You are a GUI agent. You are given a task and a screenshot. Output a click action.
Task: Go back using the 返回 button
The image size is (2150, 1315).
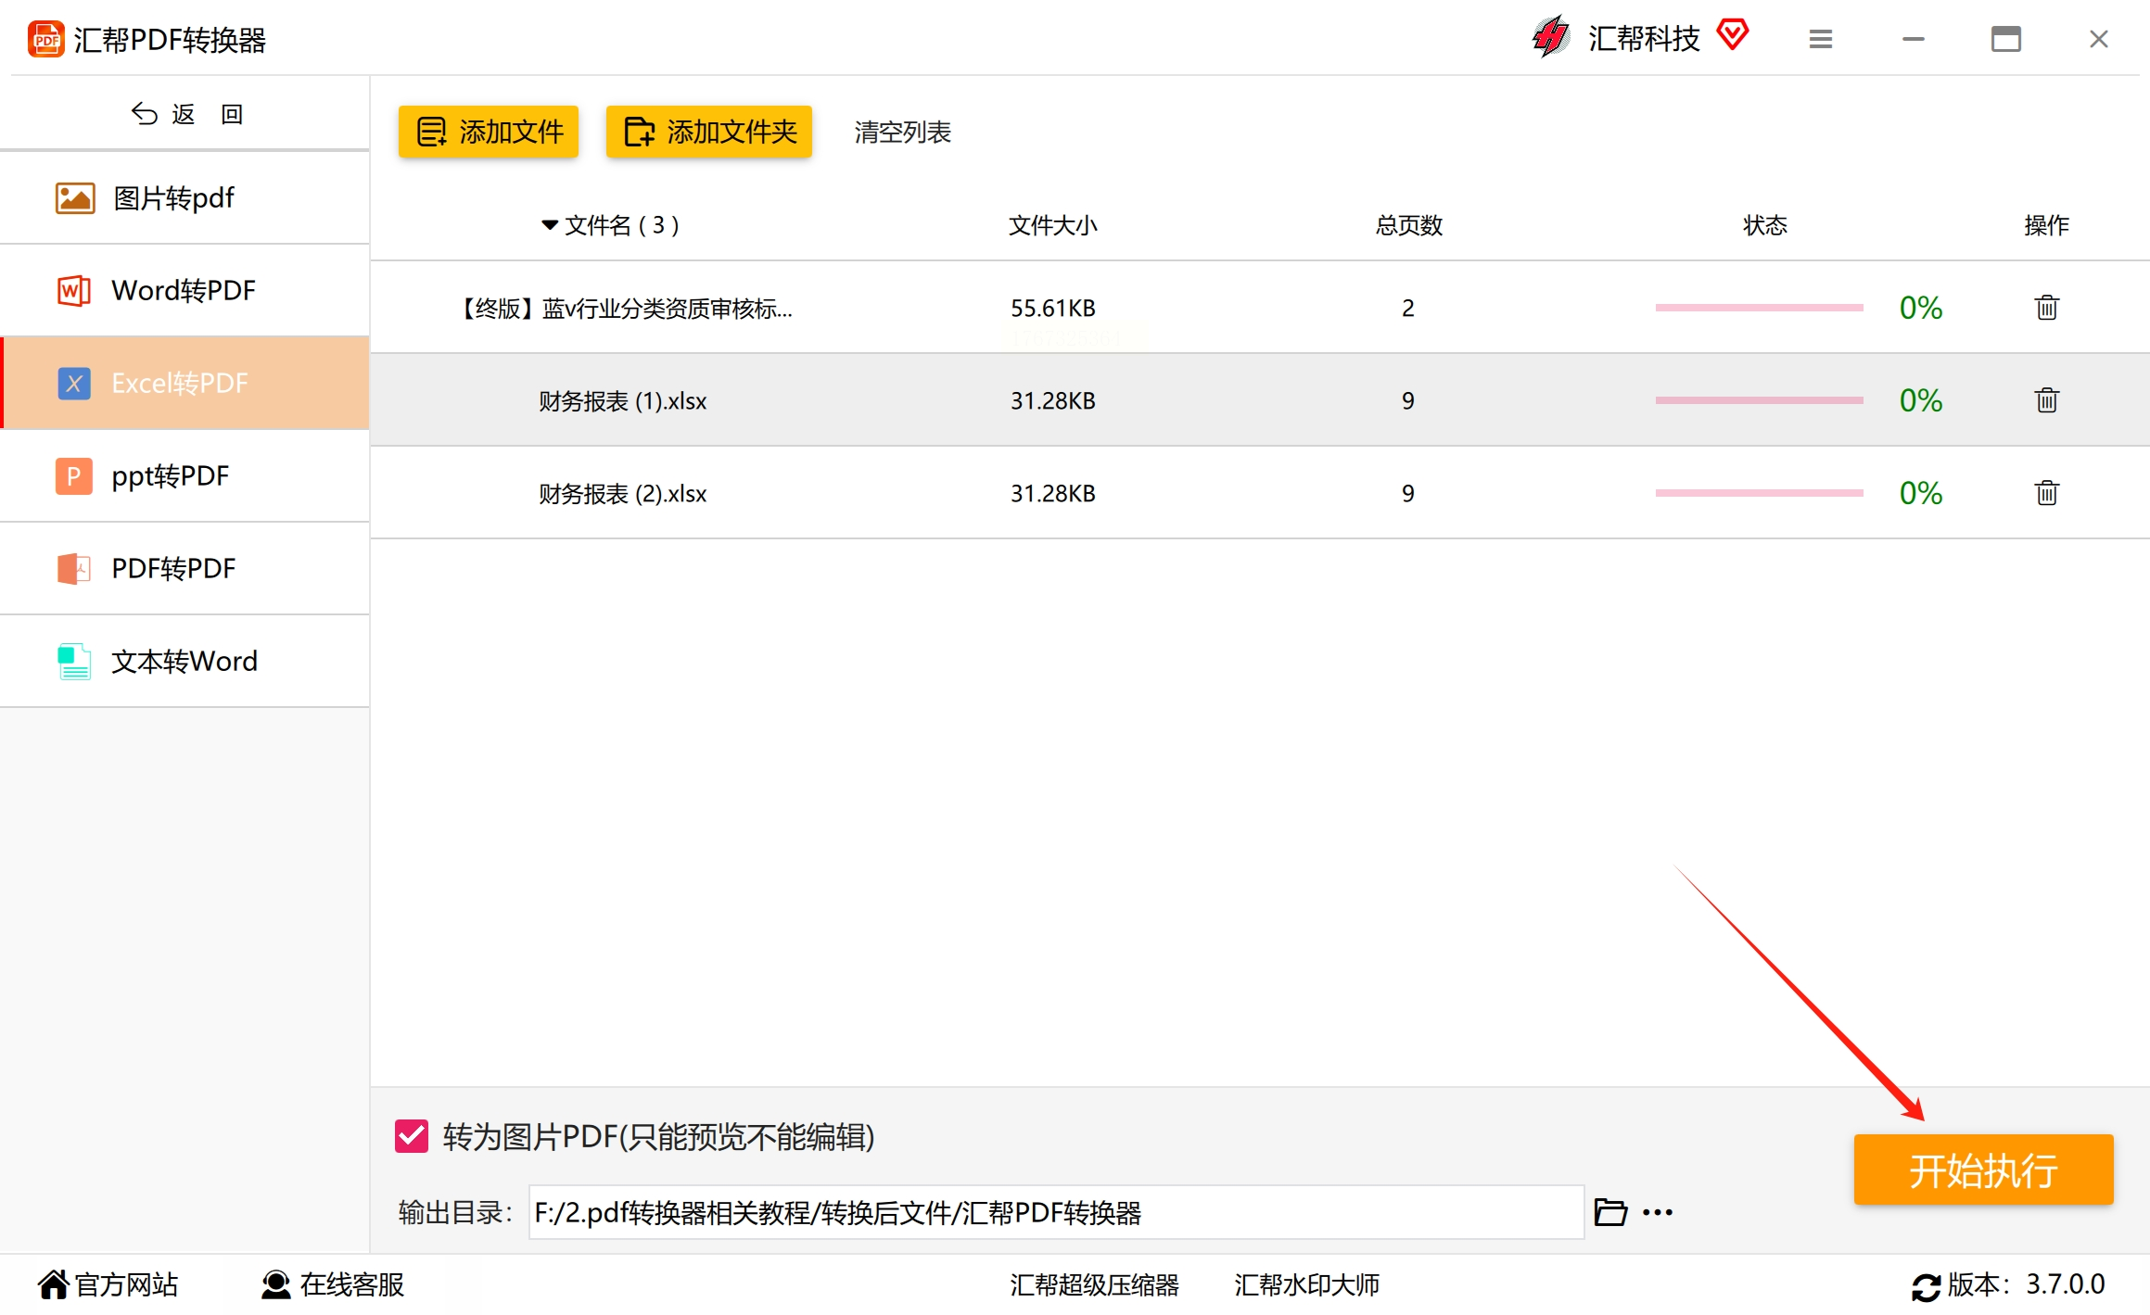(x=185, y=114)
